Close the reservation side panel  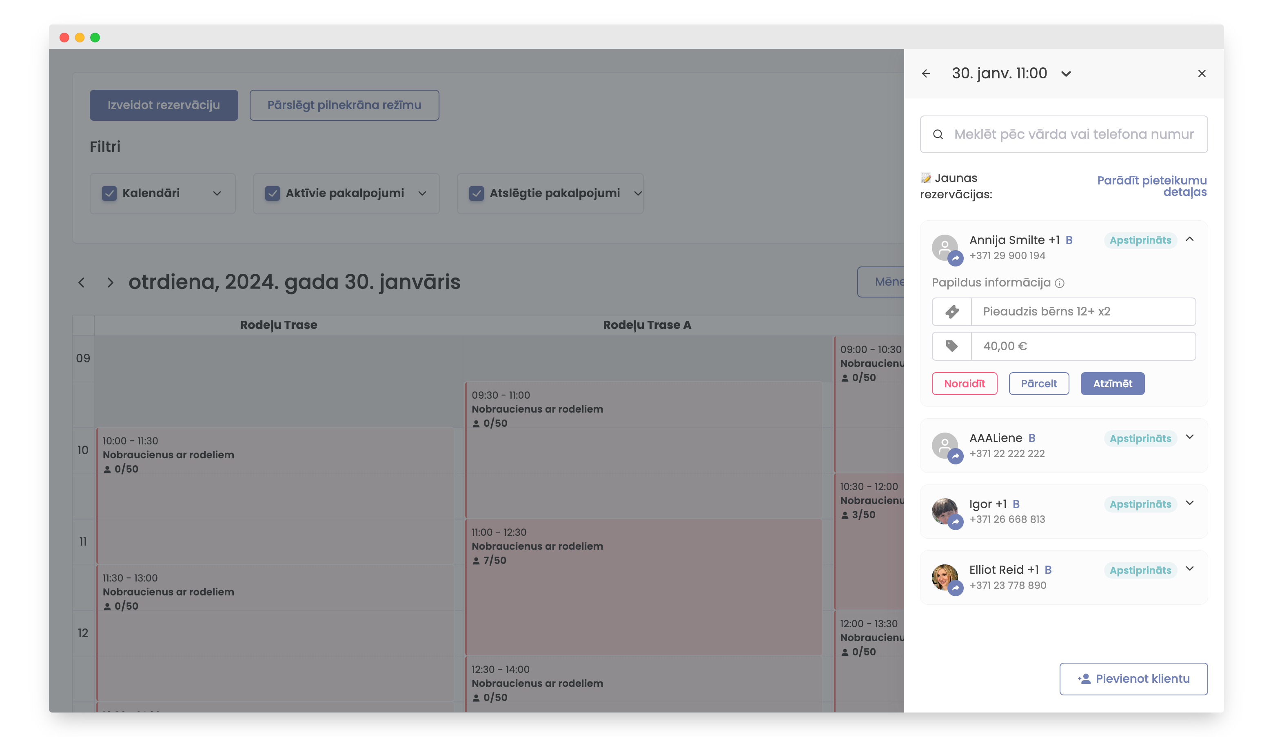pyautogui.click(x=1201, y=74)
